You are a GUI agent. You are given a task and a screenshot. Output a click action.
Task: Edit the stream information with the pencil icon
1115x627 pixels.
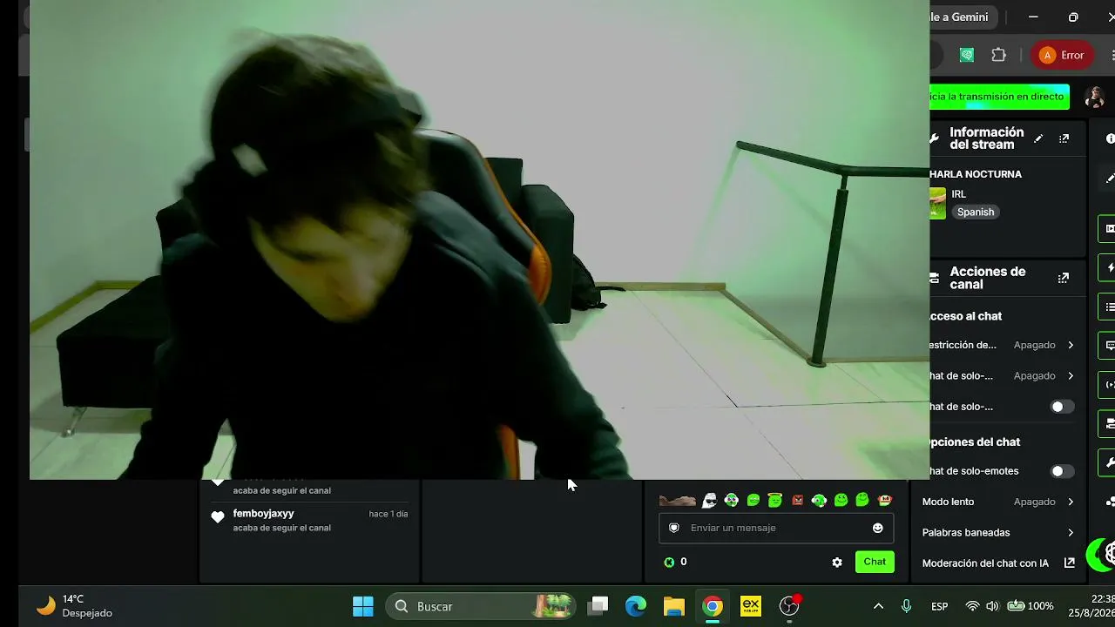[x=1038, y=138]
